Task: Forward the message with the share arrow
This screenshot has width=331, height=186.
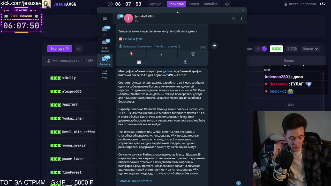Action: [214, 45]
